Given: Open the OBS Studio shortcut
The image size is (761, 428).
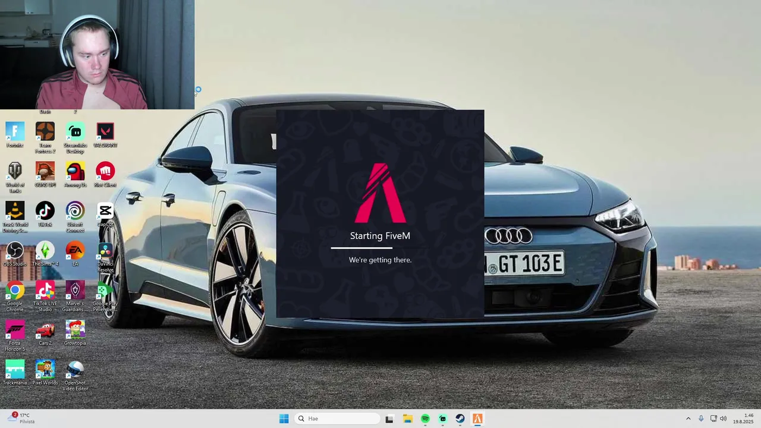Looking at the screenshot, I should 15,254.
